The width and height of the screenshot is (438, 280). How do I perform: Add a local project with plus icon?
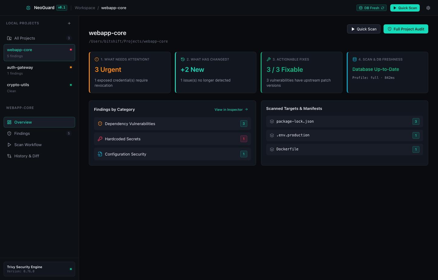tap(69, 23)
